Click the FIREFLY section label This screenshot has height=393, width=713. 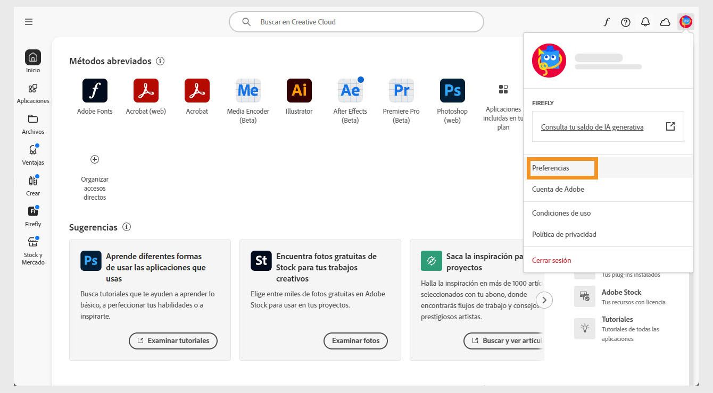click(543, 103)
